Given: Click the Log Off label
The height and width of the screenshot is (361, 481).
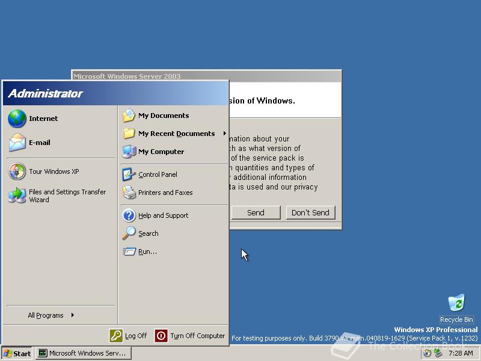Looking at the screenshot, I should point(136,336).
